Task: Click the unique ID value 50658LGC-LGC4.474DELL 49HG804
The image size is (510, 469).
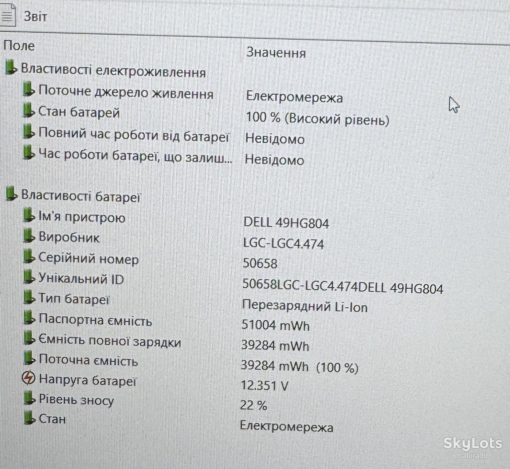Action: pos(343,286)
